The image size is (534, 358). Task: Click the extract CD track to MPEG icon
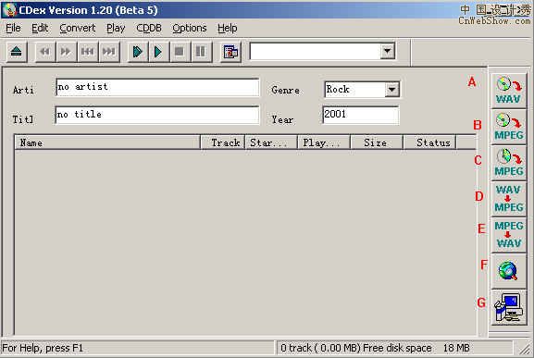[508, 127]
